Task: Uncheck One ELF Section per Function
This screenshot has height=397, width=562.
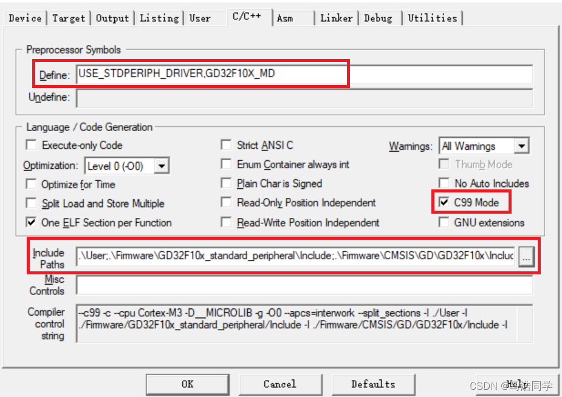Action: pyautogui.click(x=31, y=223)
